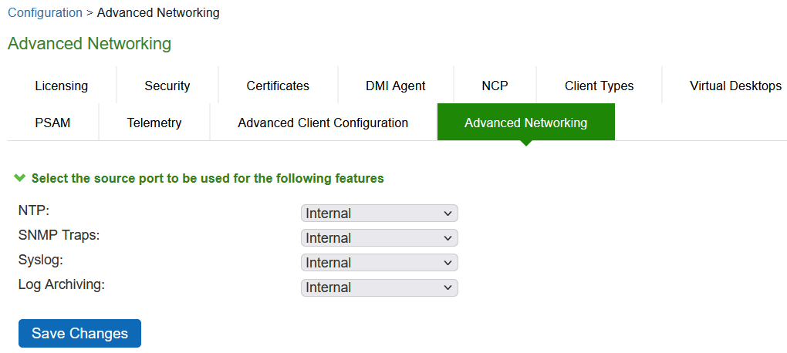Select the Client Types tab

pyautogui.click(x=599, y=86)
